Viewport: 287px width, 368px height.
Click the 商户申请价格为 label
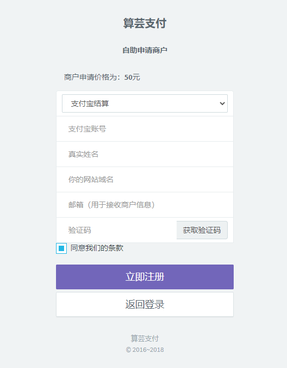[93, 77]
